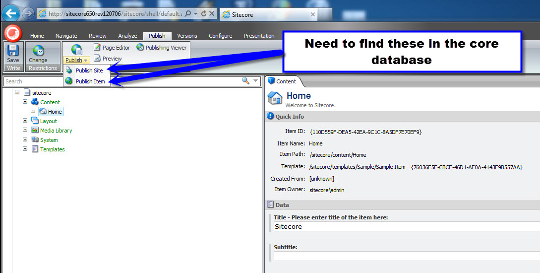540x273 pixels.
Task: Click into the Subtitle input field
Action: pos(406,257)
